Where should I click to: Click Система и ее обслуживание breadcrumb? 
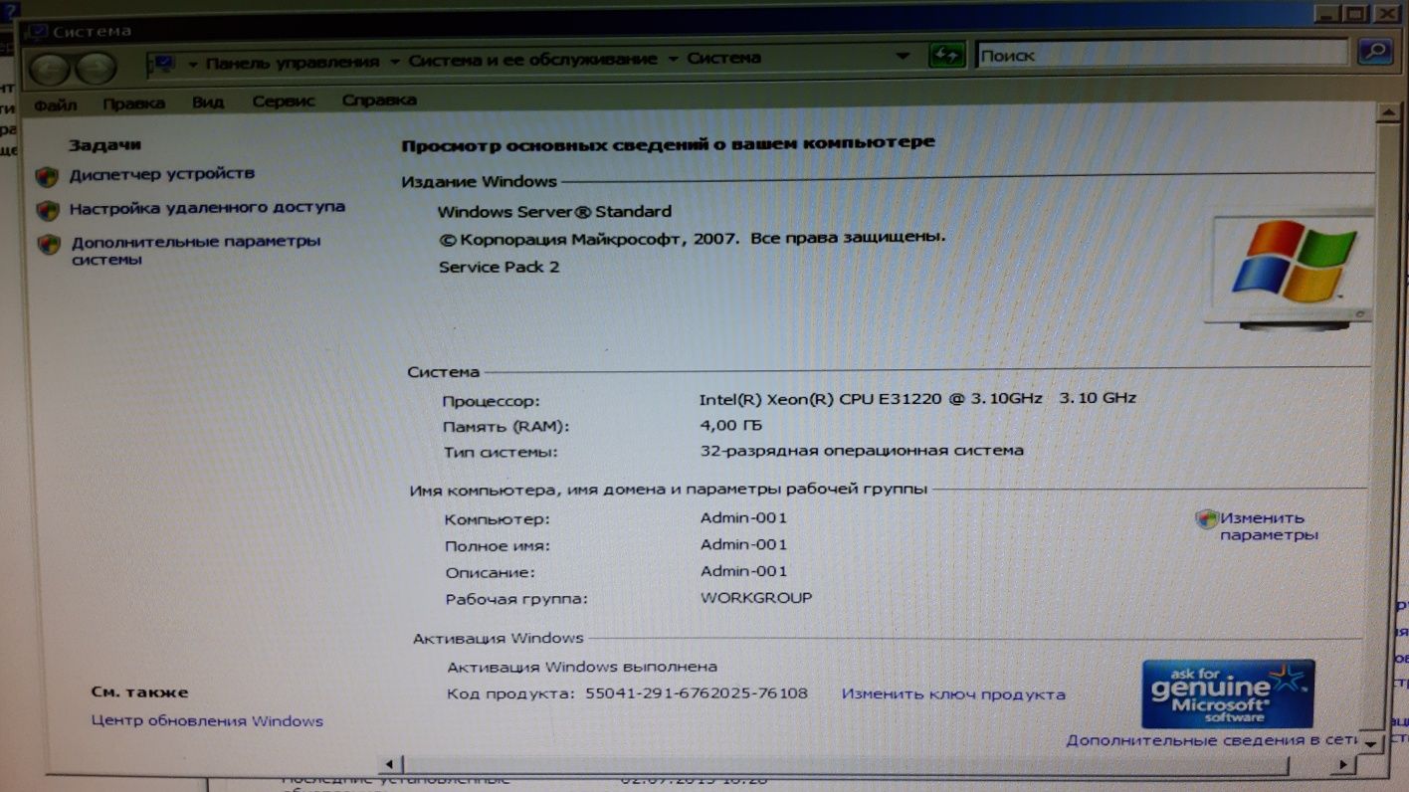click(532, 60)
